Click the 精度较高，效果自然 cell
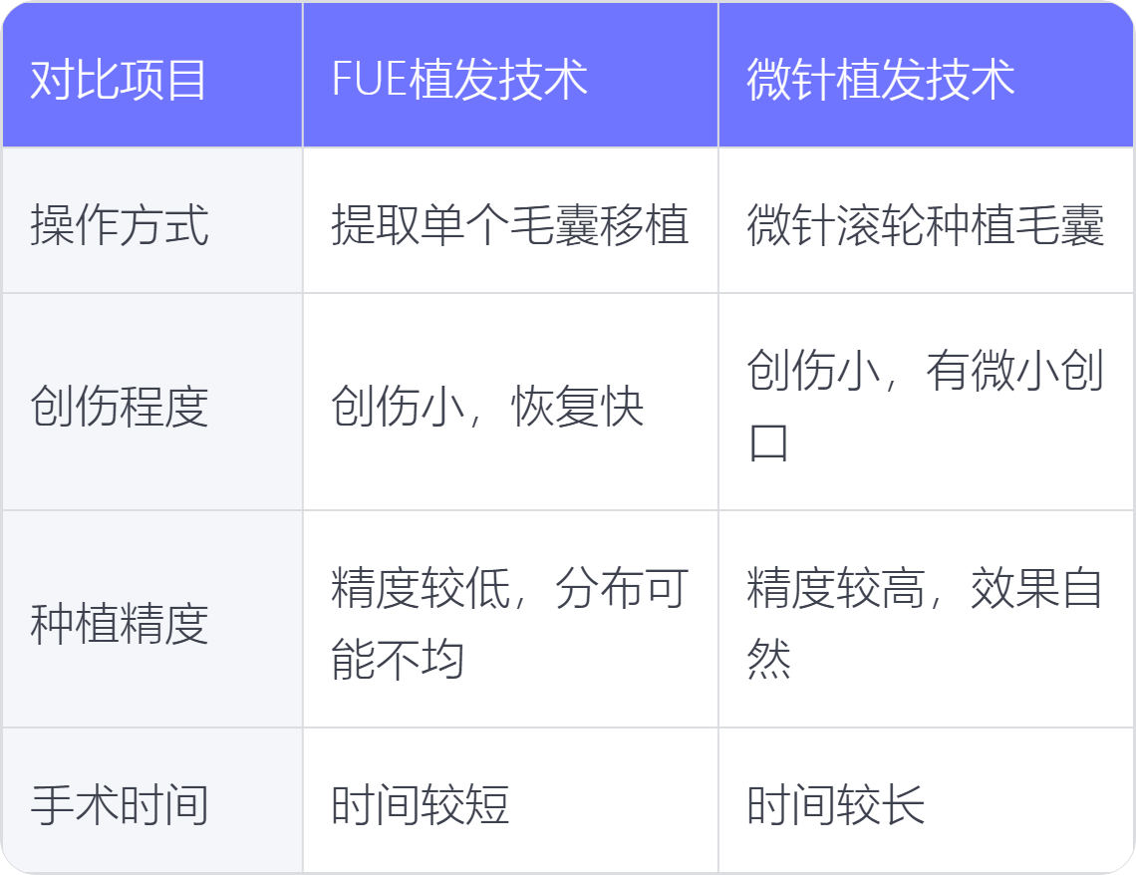The image size is (1136, 875). click(926, 619)
